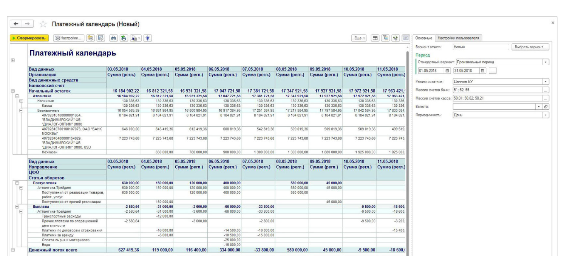Click the Выбрать вариант button
This screenshot has width=567, height=256.
(x=530, y=47)
